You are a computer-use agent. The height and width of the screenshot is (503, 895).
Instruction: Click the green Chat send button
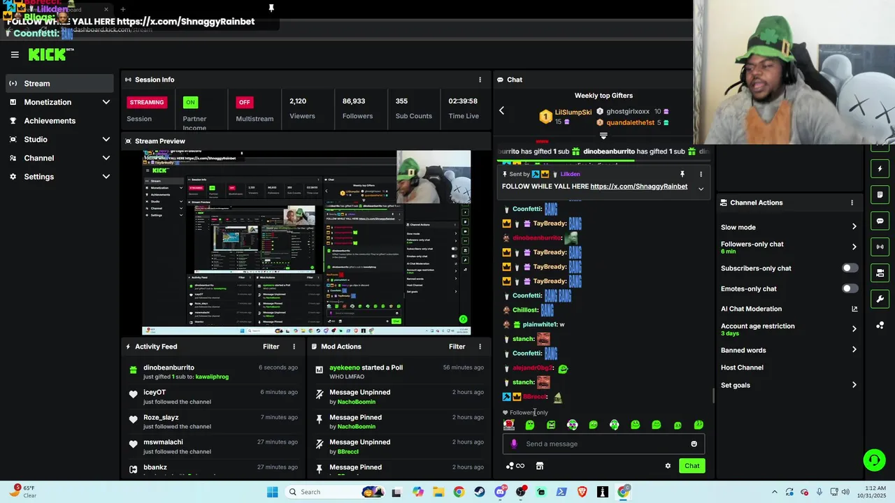point(692,466)
